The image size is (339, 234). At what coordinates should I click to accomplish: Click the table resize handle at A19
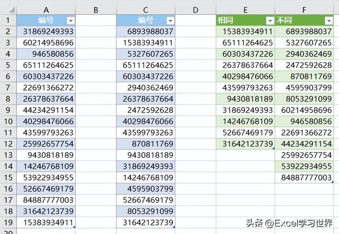click(74, 227)
